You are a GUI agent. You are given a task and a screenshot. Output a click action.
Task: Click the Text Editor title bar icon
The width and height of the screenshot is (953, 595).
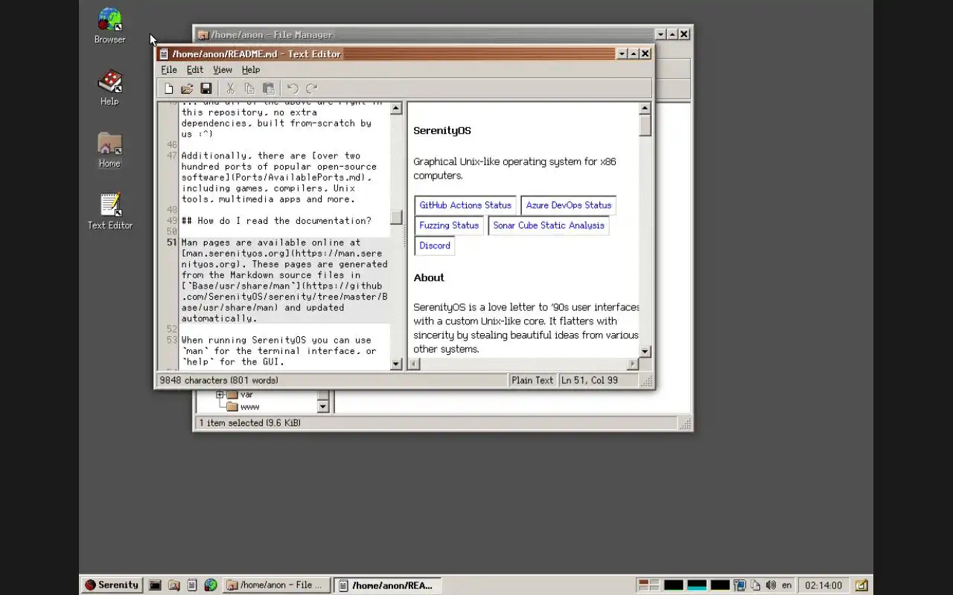coord(164,54)
